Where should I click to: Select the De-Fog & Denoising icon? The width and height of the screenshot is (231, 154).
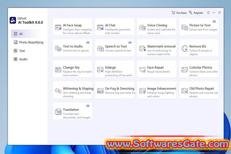click(x=100, y=90)
